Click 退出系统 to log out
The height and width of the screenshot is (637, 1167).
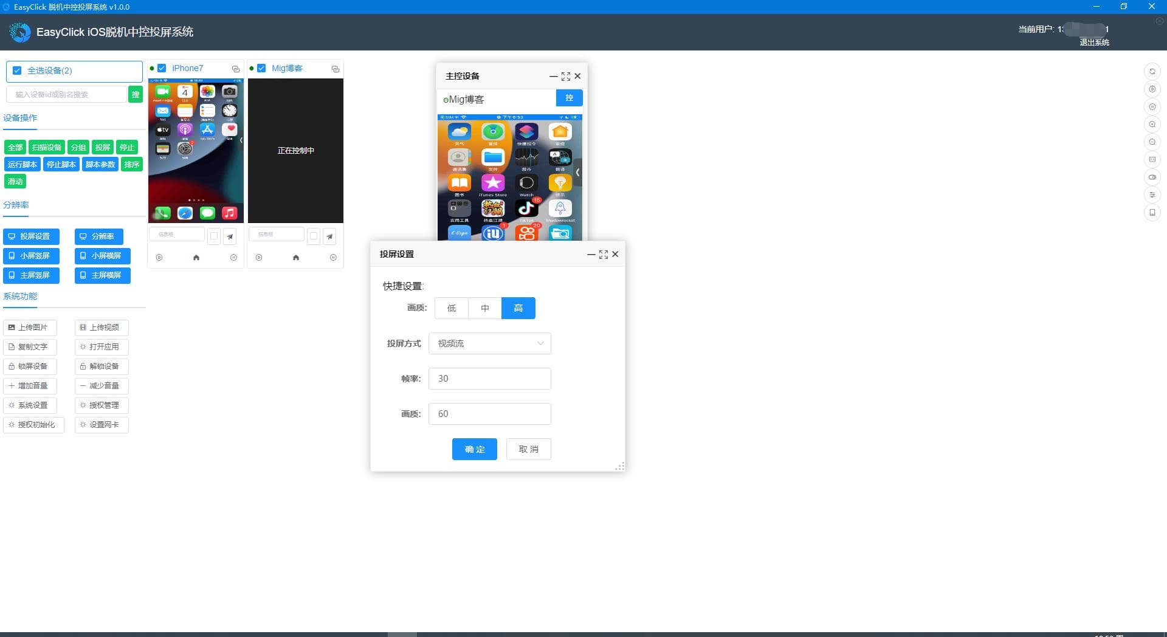coord(1094,42)
